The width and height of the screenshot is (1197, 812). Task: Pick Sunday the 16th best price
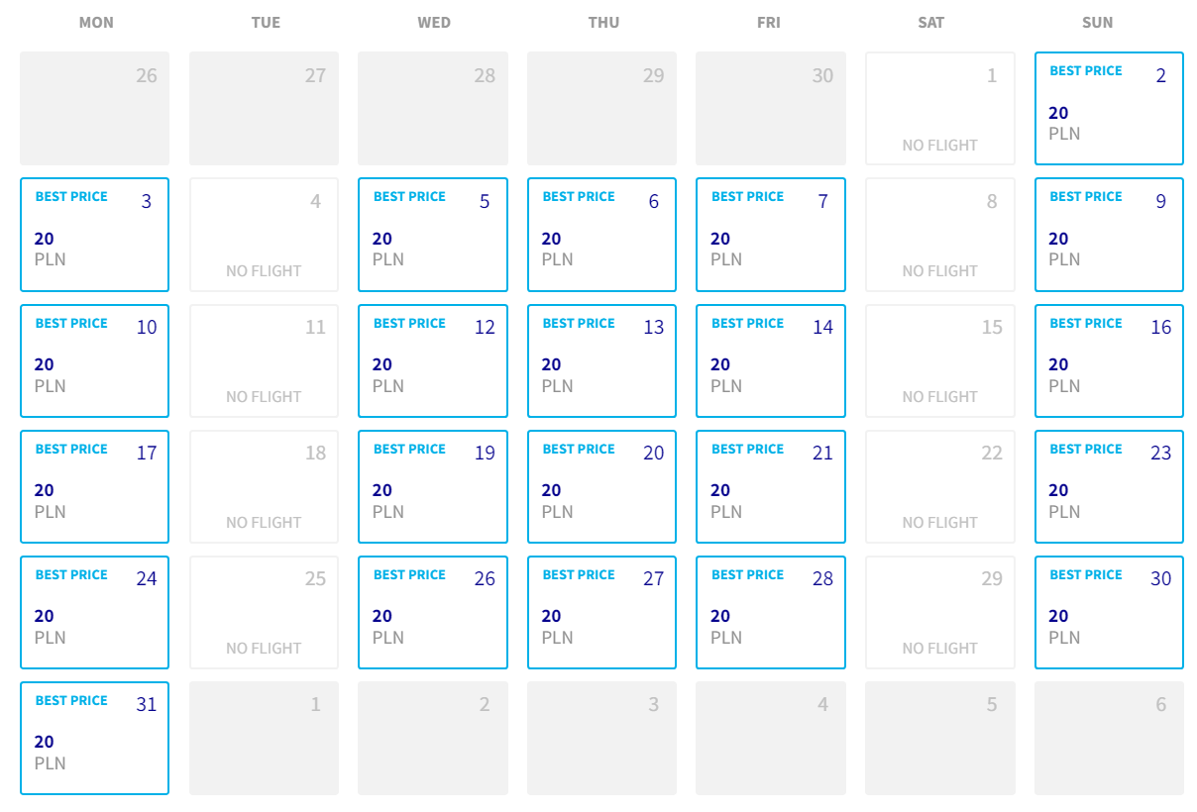(1109, 360)
